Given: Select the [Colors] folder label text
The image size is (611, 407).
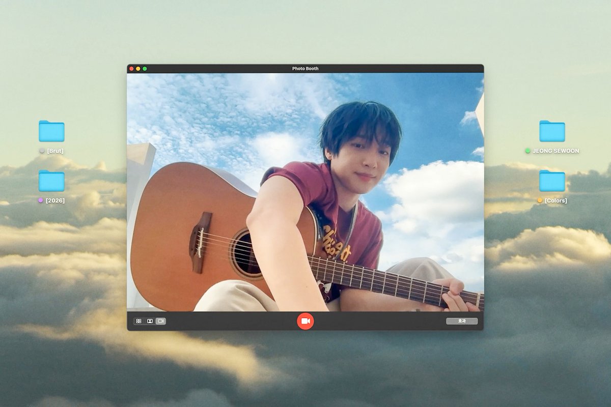Looking at the screenshot, I should point(556,200).
